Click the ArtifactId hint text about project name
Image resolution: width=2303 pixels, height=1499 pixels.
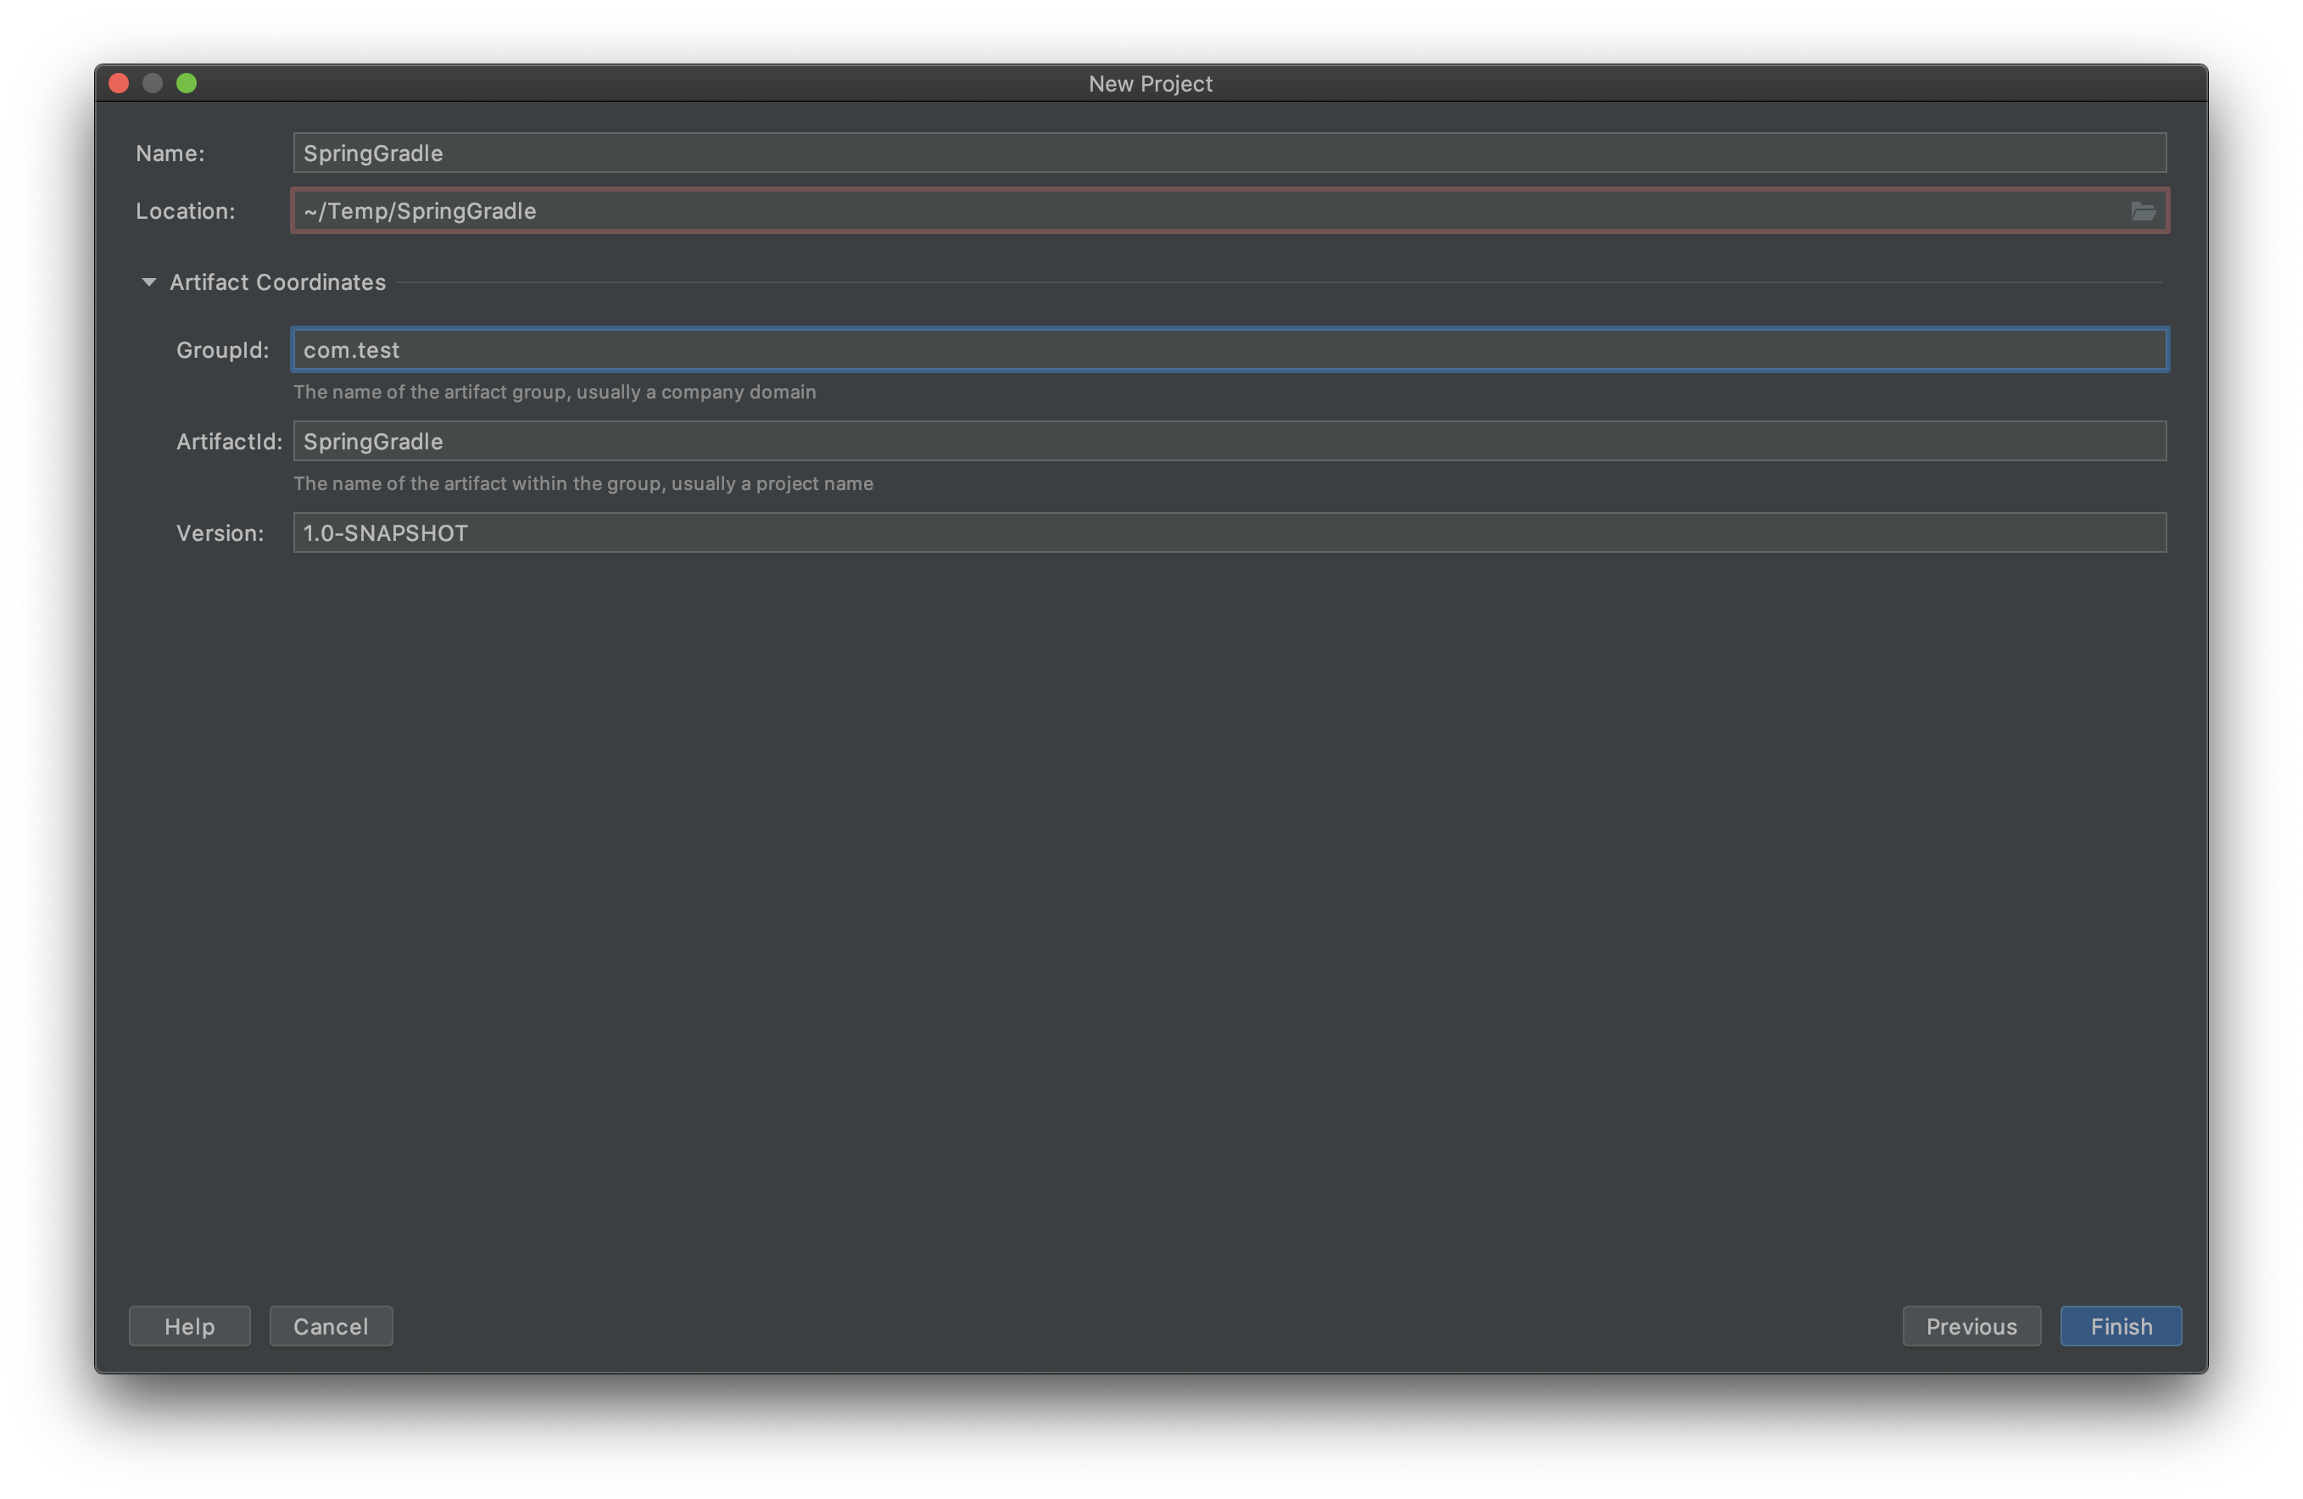coord(583,484)
